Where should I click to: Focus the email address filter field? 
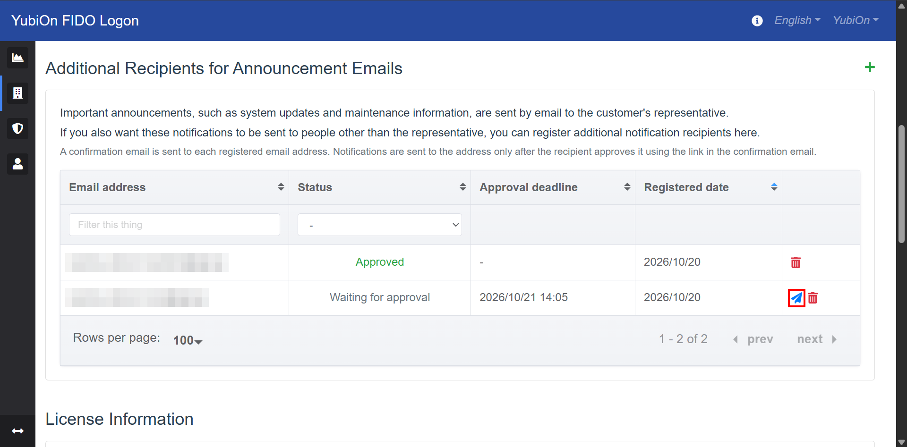pos(174,225)
